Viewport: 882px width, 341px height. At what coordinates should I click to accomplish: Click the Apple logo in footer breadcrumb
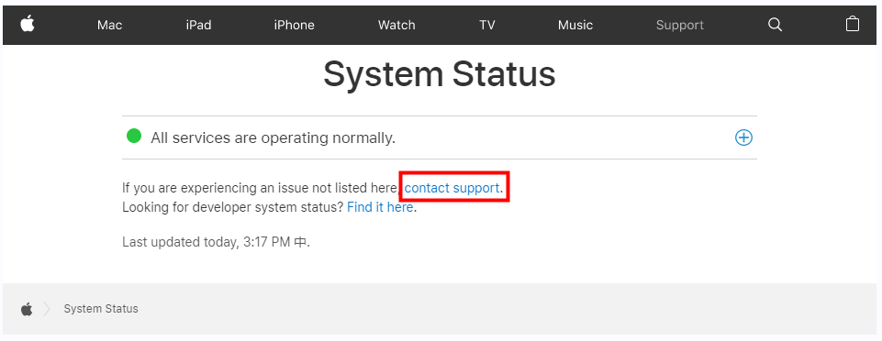(27, 308)
